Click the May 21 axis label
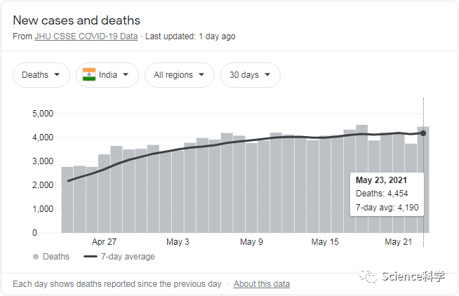 point(399,242)
